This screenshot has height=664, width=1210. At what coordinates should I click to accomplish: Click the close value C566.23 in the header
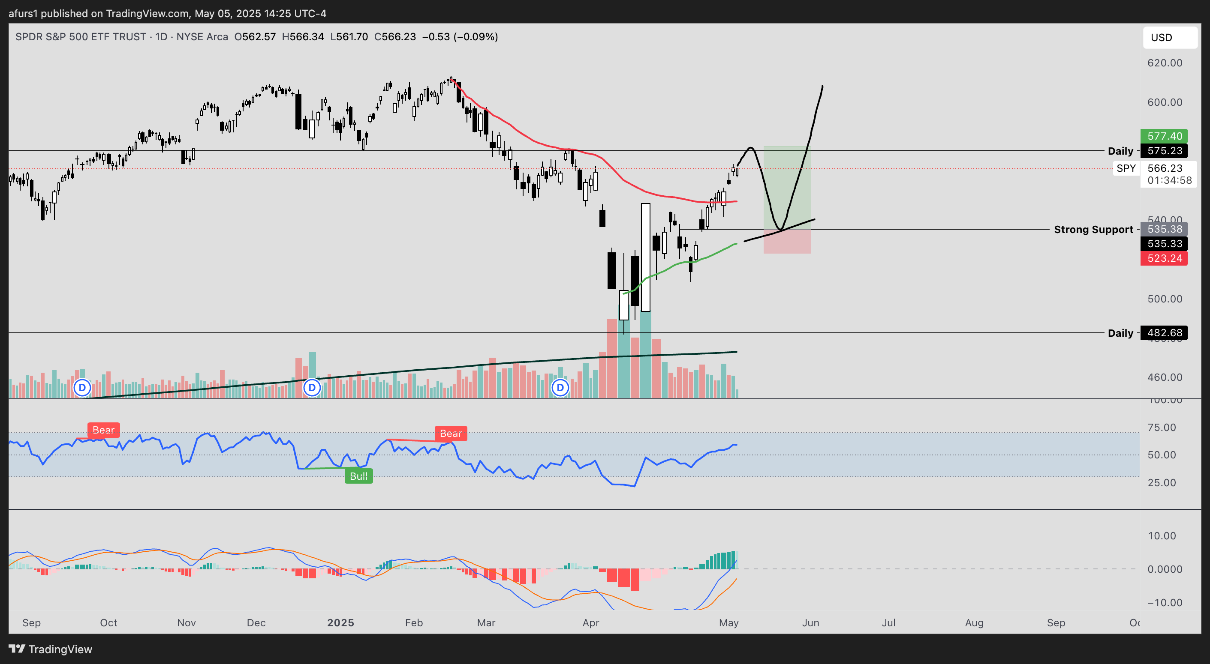coord(395,36)
